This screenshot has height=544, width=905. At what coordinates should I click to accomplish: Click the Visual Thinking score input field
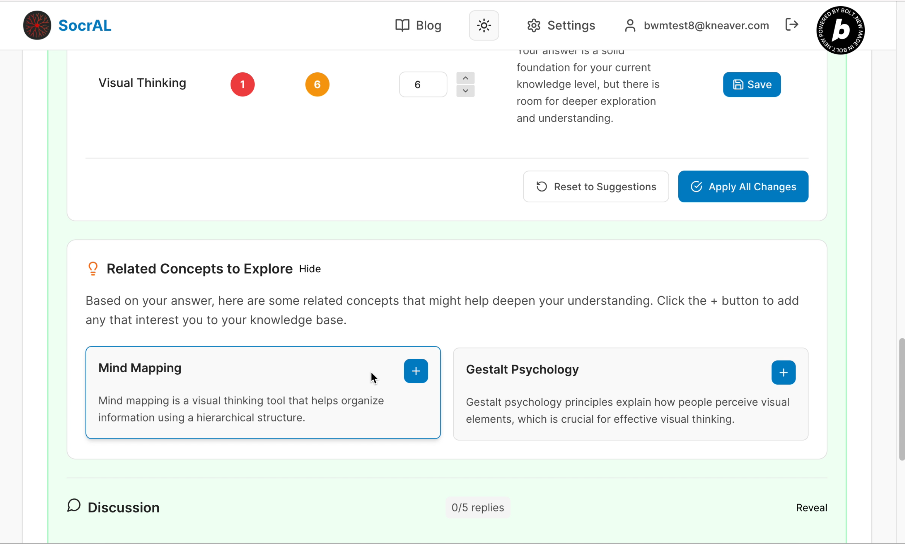click(422, 84)
